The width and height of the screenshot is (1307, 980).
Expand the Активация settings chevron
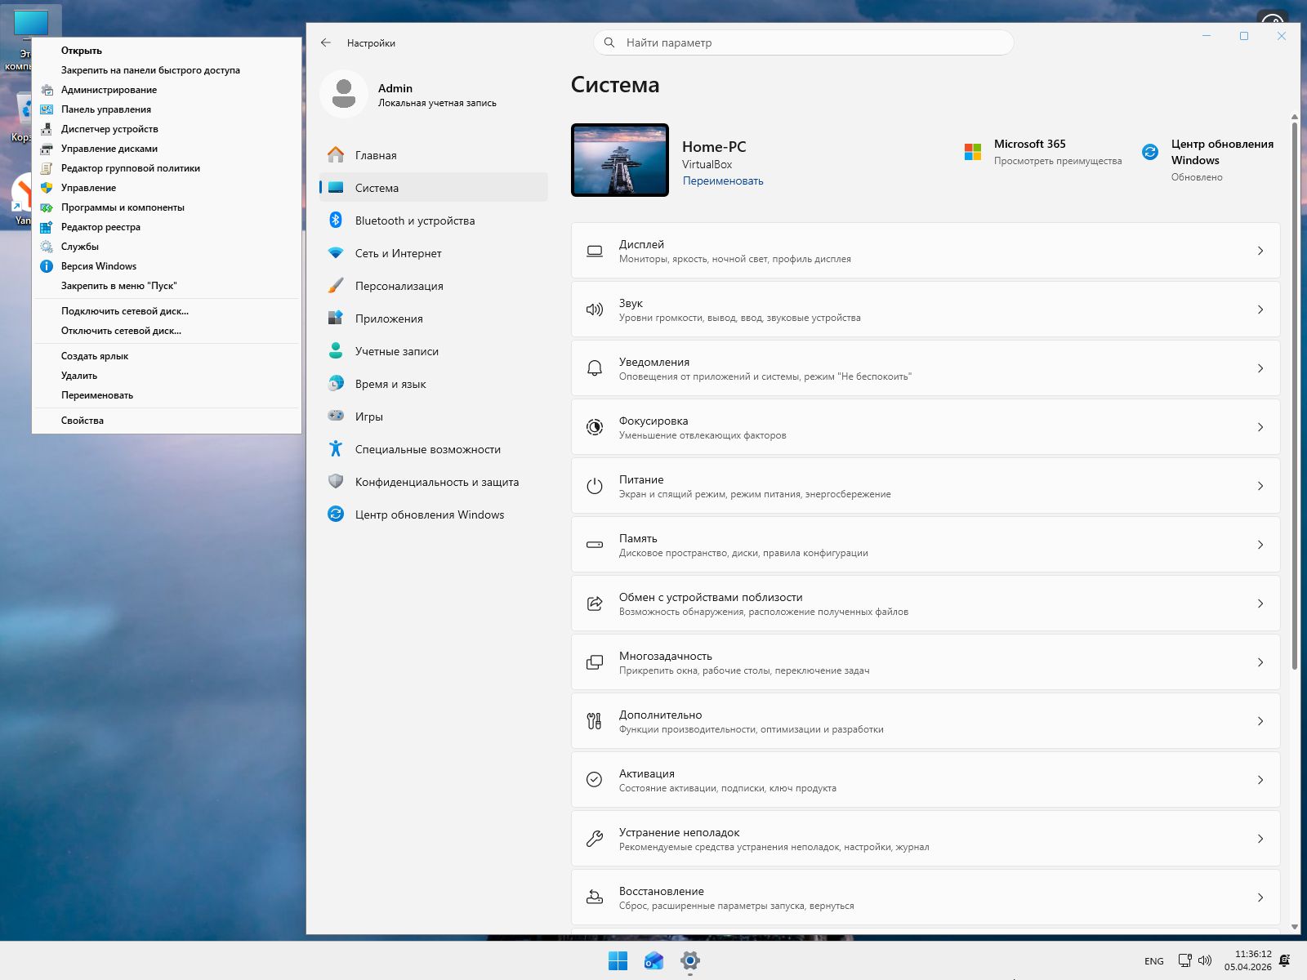(1260, 780)
